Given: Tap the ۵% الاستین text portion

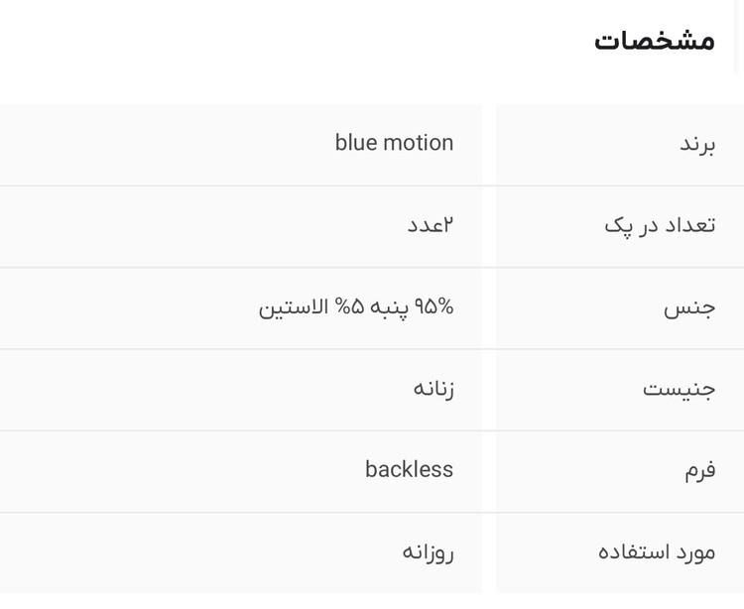Looking at the screenshot, I should coord(310,306).
